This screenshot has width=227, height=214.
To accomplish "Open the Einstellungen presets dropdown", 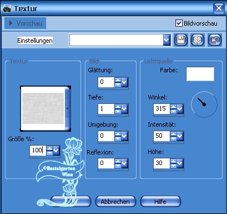I will tap(167, 39).
